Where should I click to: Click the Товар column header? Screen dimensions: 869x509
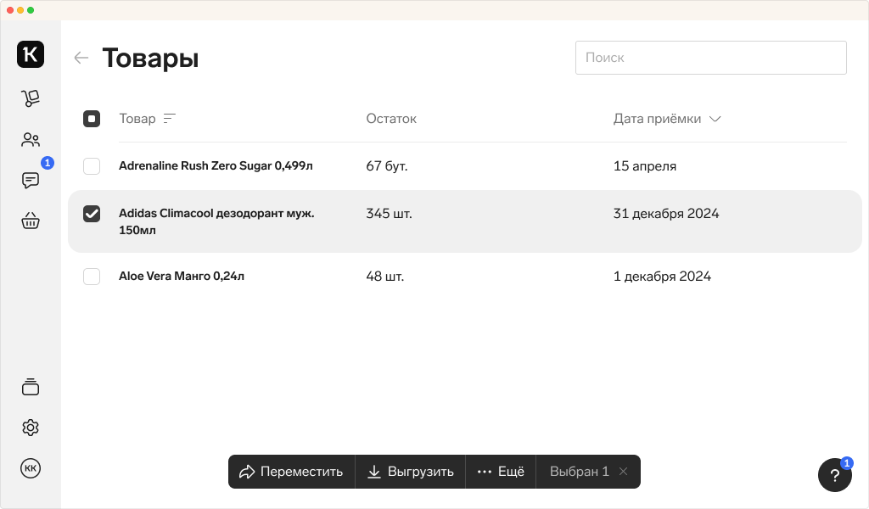137,119
